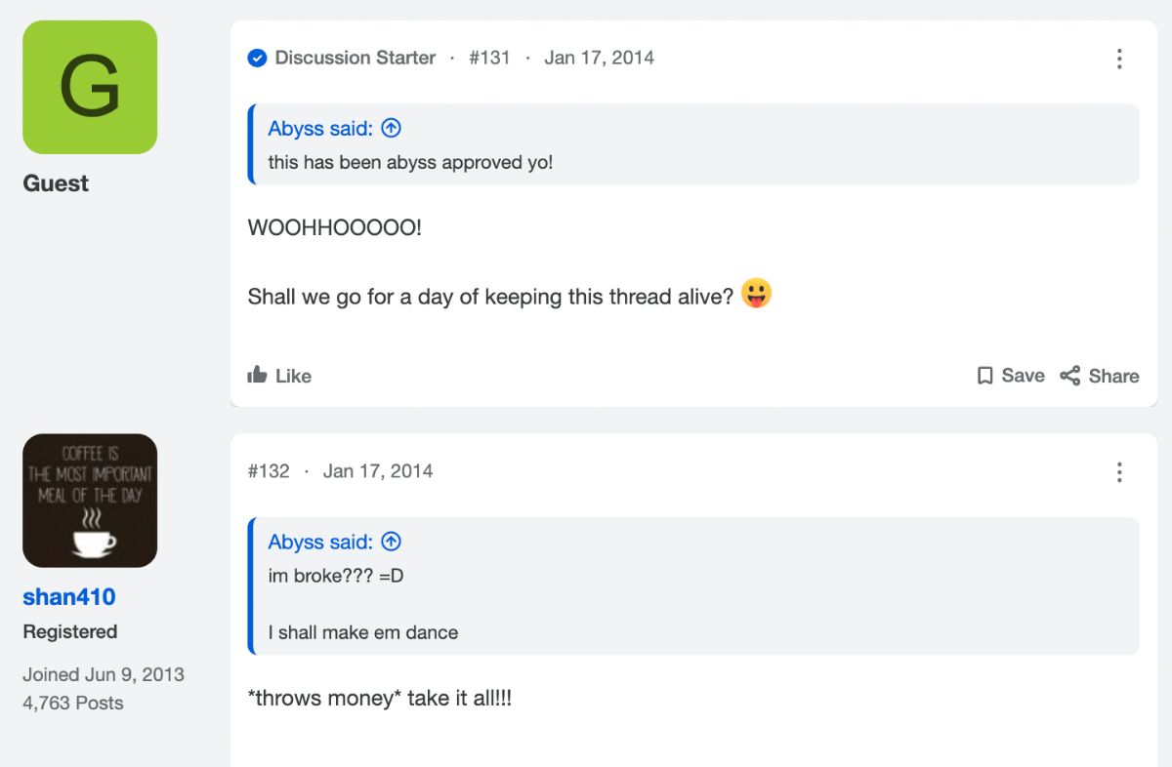Visit shan410's profile username link
Image resolution: width=1172 pixels, height=767 pixels.
pos(69,596)
